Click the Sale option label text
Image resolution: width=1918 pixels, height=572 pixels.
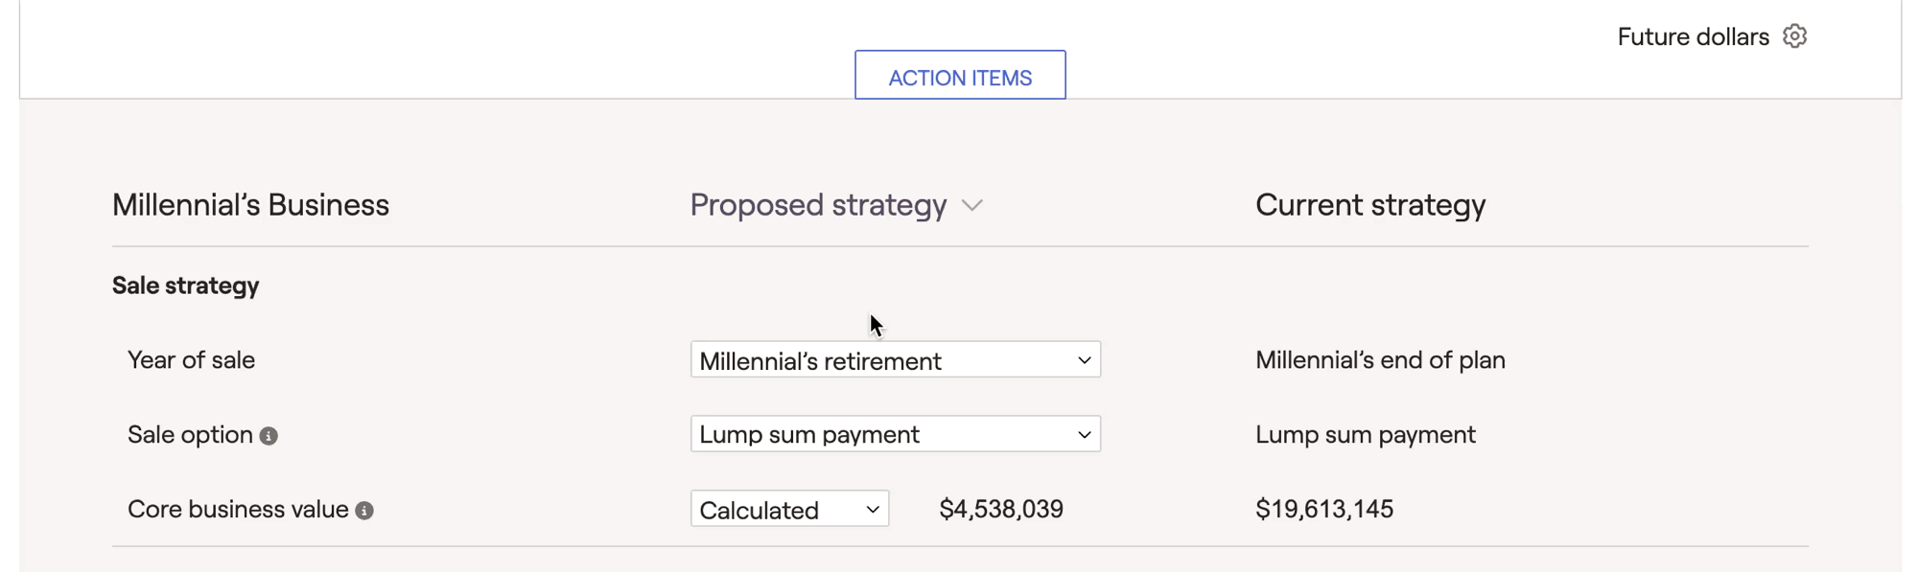[190, 435]
